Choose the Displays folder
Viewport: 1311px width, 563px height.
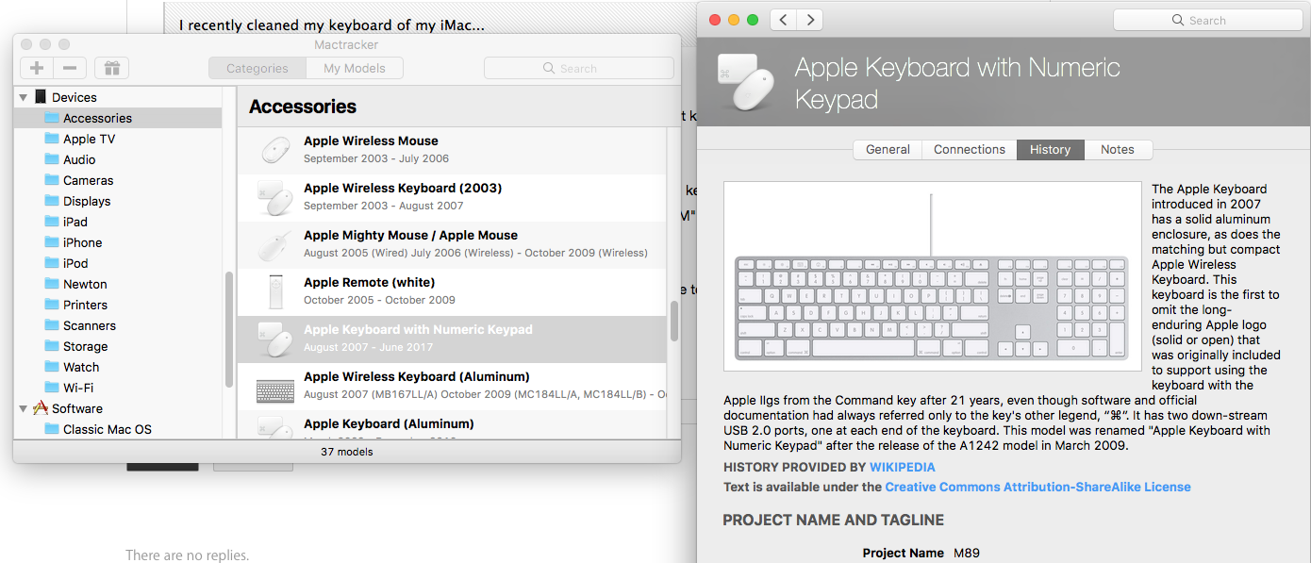point(118,201)
